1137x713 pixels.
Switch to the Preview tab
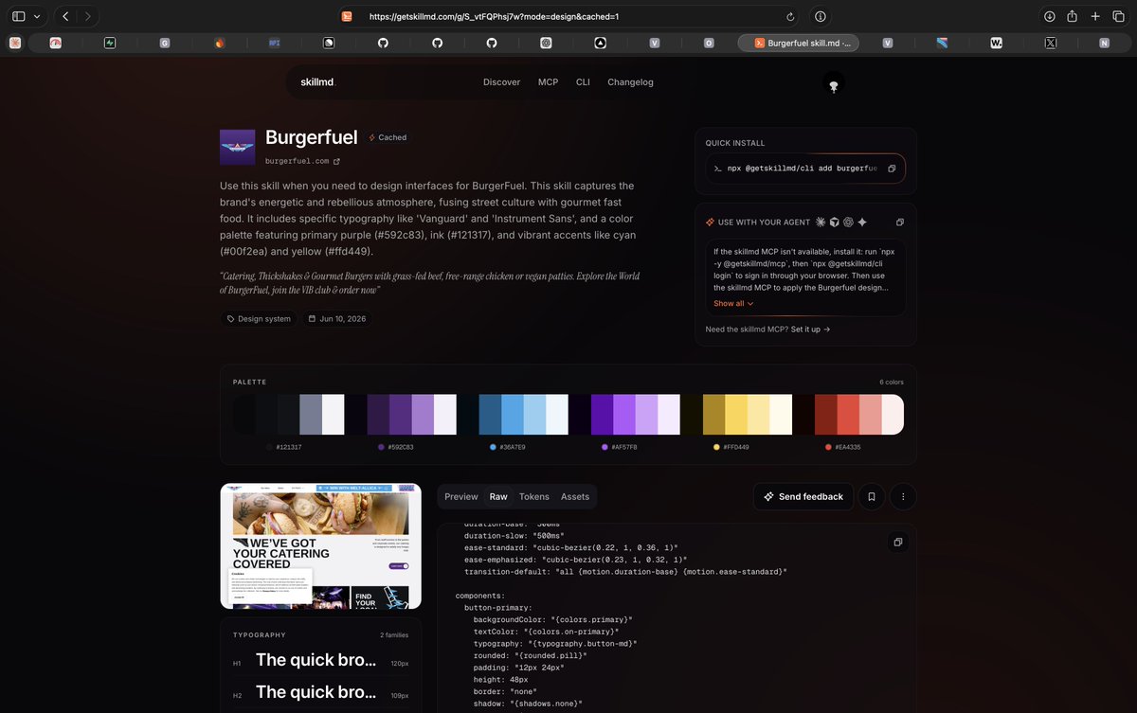click(461, 496)
